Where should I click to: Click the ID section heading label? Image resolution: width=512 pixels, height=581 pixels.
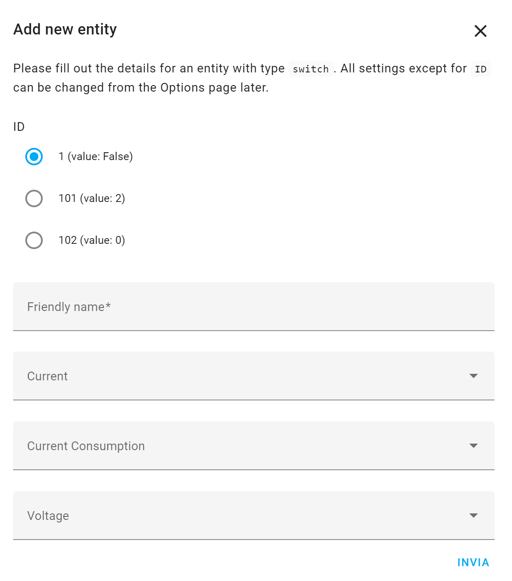(19, 127)
